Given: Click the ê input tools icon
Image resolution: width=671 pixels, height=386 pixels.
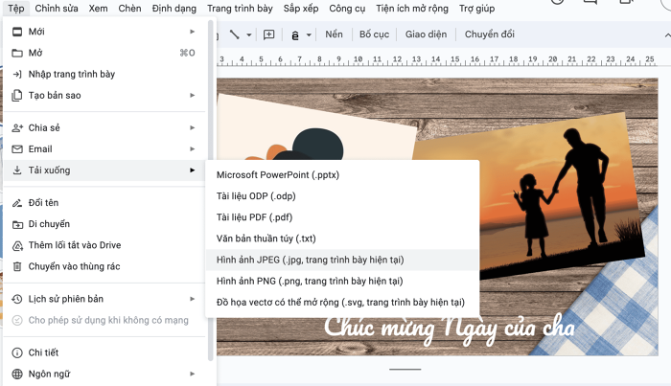Looking at the screenshot, I should tap(295, 35).
